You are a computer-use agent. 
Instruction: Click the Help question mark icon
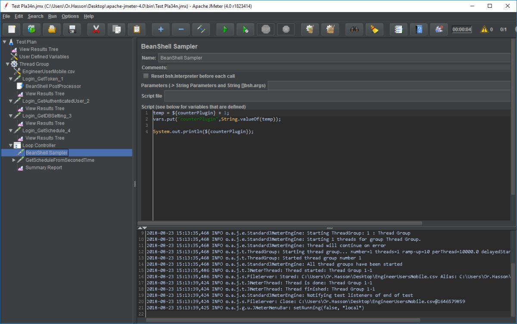click(x=419, y=29)
